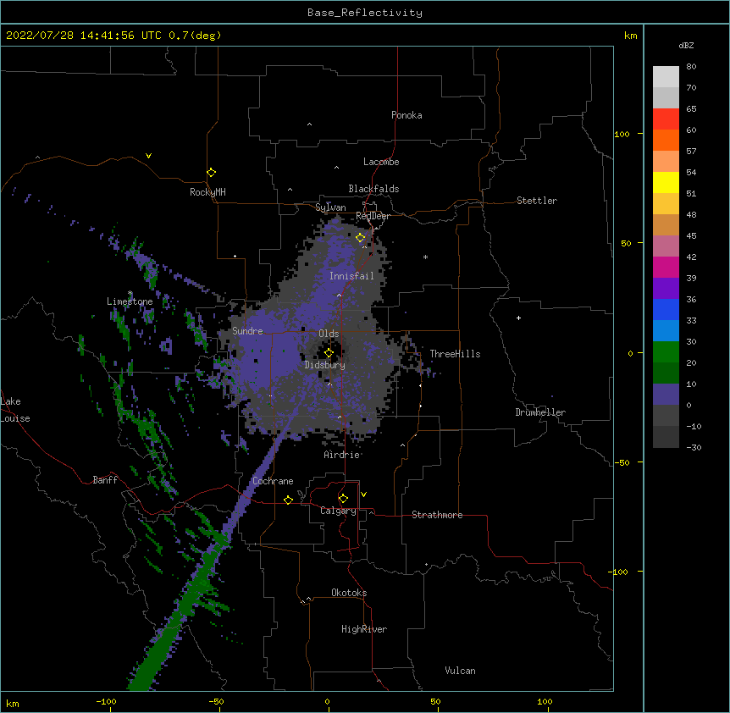730x713 pixels.
Task: Select the 33 dBZ light blue swatch
Action: pos(666,330)
